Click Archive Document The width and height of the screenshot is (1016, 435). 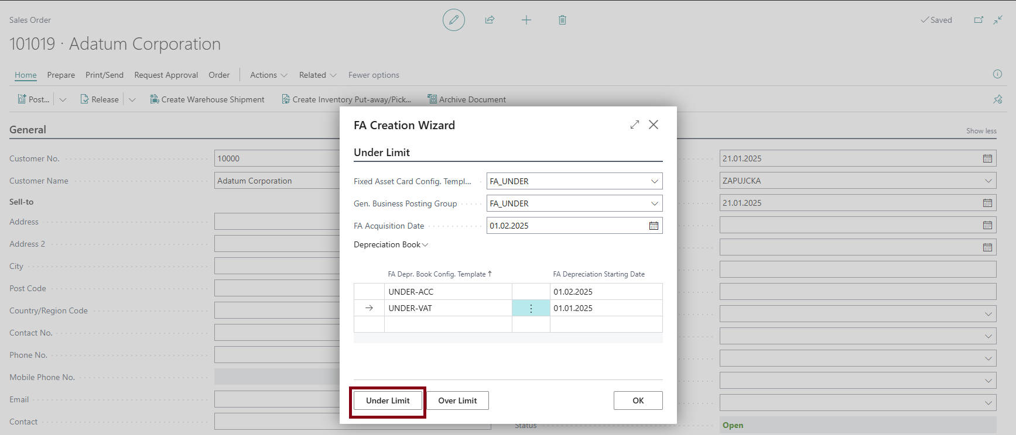coord(467,99)
